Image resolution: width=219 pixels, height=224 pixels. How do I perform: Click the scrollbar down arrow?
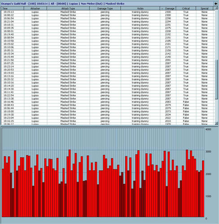coord(216,123)
